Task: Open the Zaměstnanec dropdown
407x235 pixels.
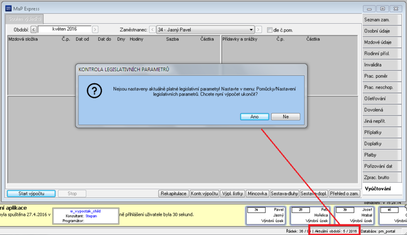Action: 251,29
